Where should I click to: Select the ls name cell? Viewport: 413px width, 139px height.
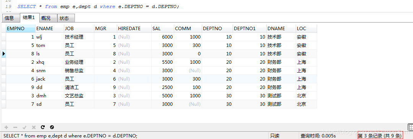click(x=50, y=54)
